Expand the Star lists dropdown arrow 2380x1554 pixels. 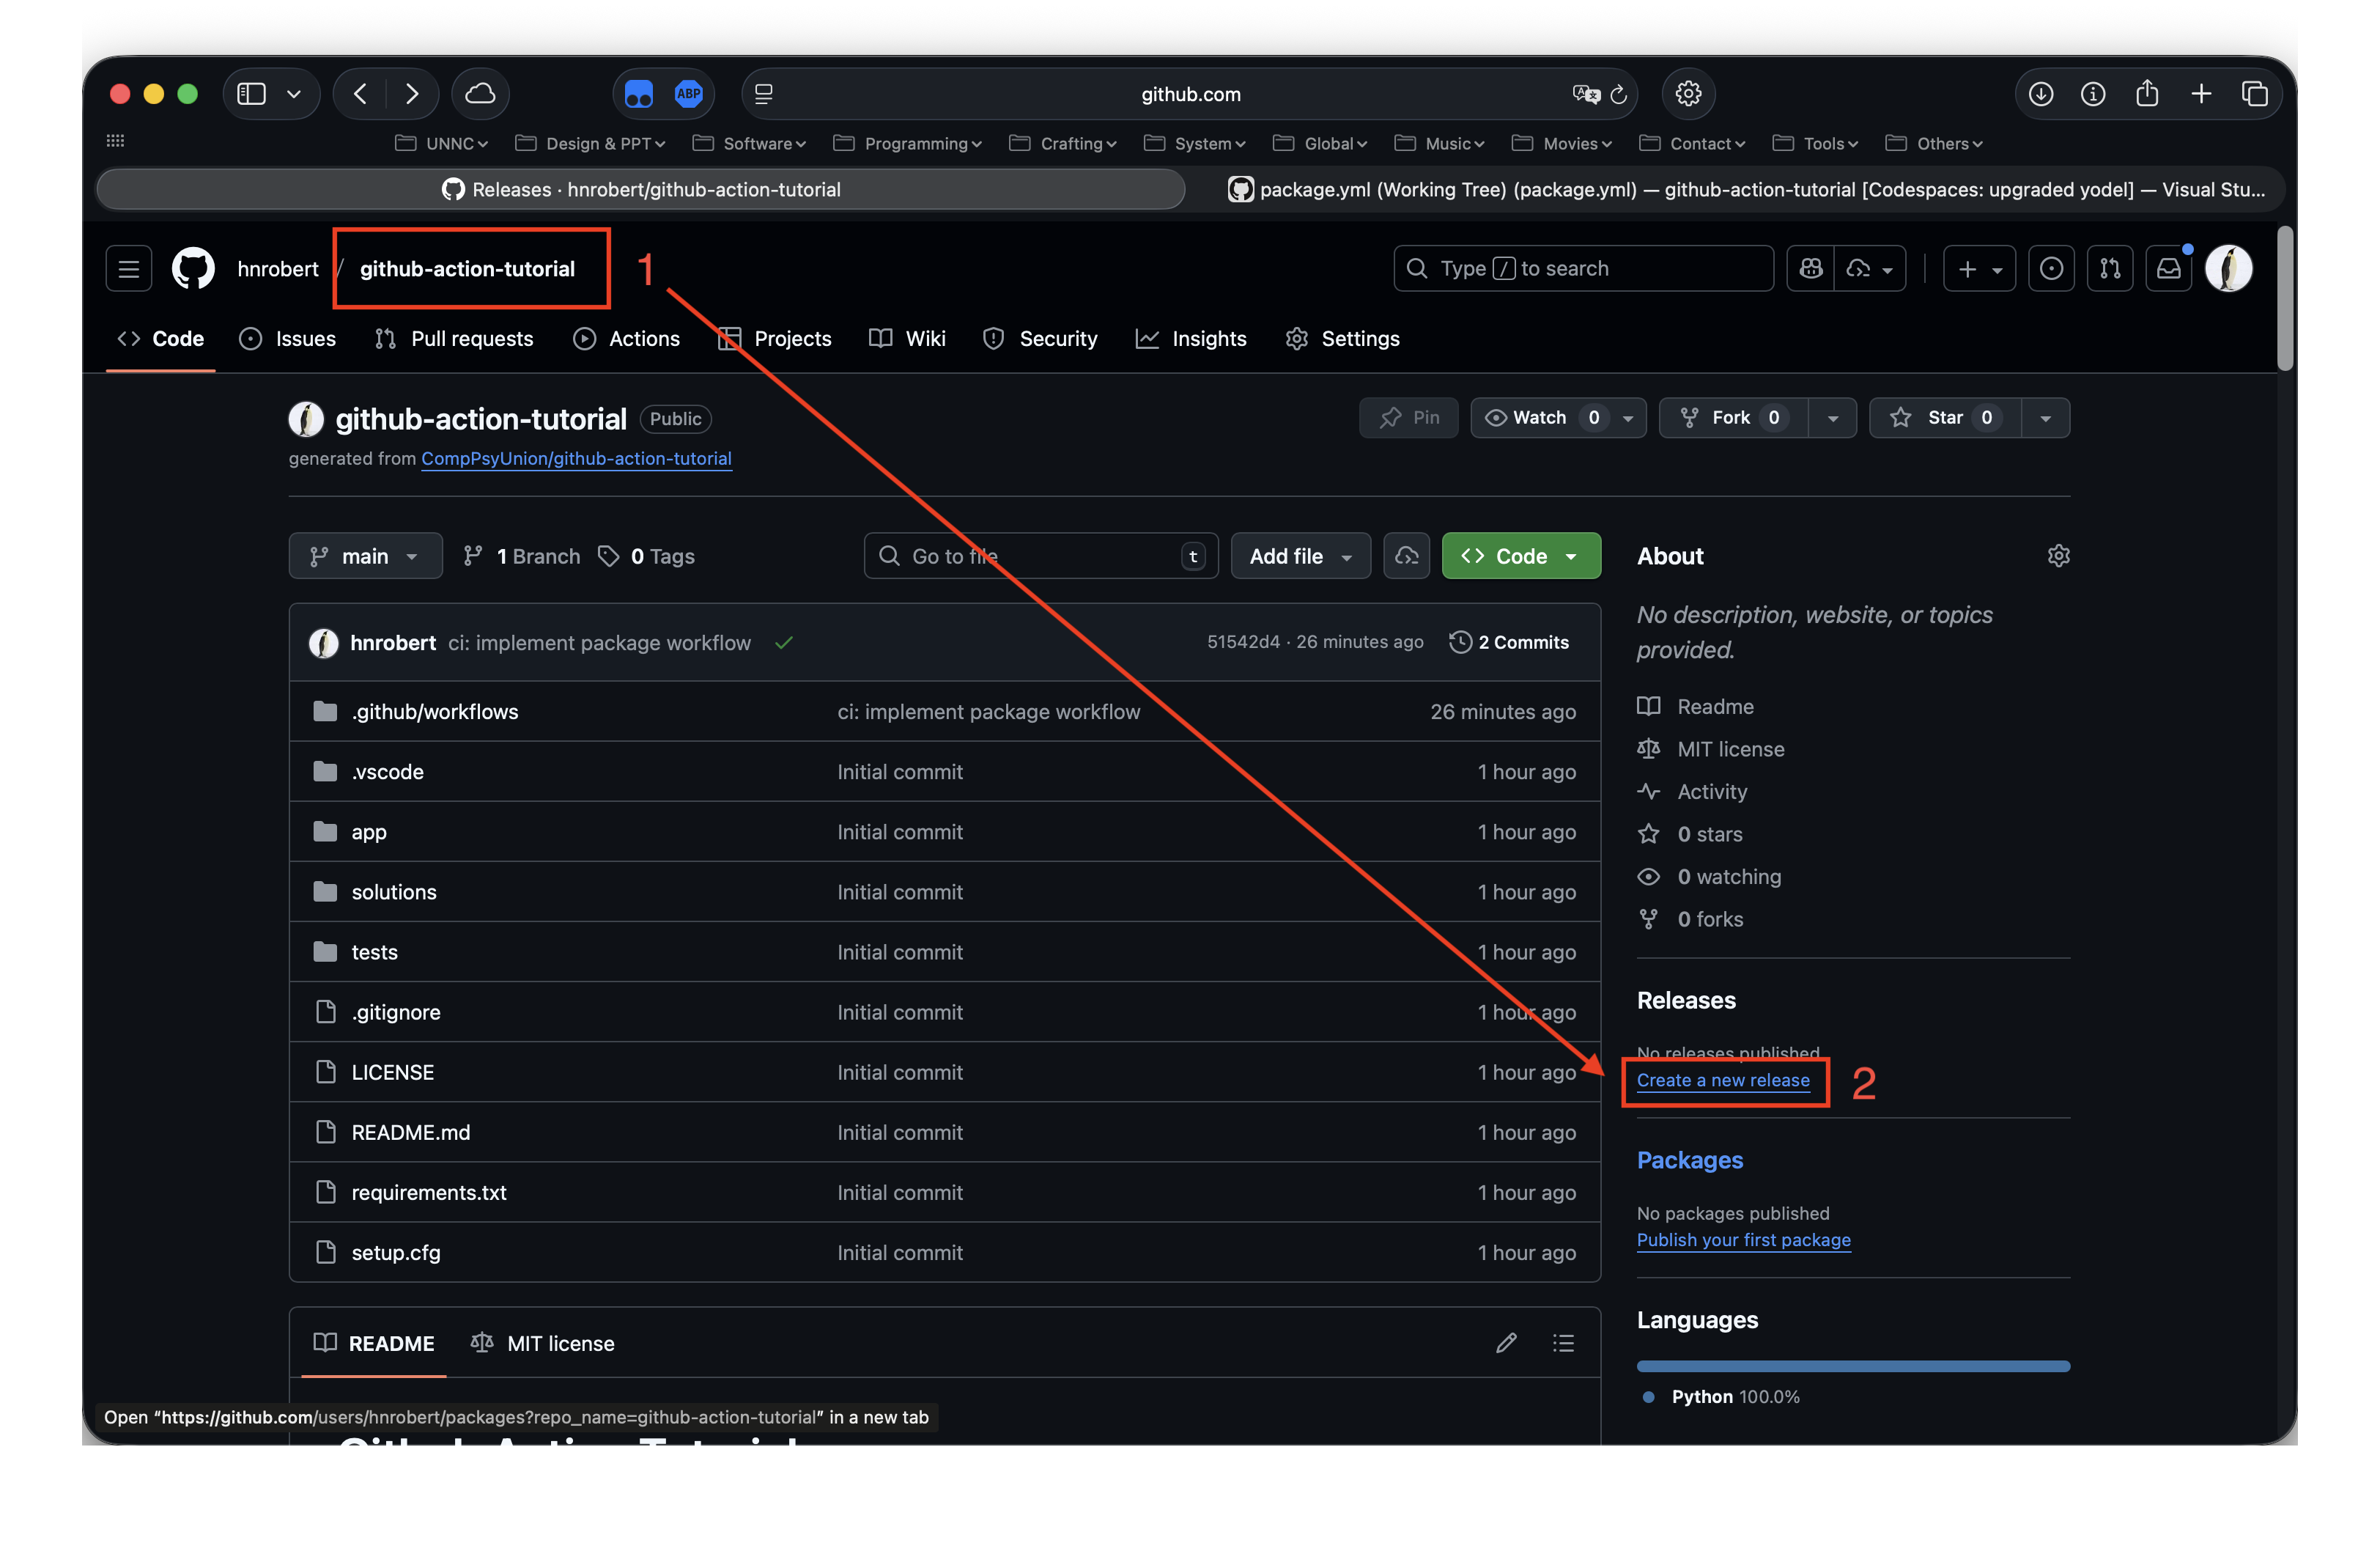pos(2046,417)
